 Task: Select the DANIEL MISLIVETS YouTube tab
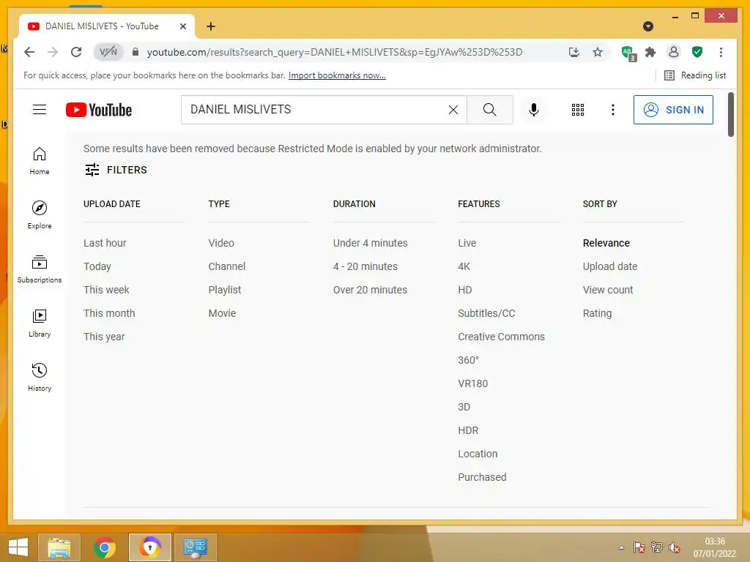tap(106, 26)
